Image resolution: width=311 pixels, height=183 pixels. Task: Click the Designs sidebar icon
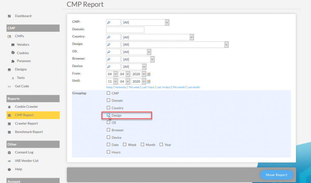click(9, 70)
